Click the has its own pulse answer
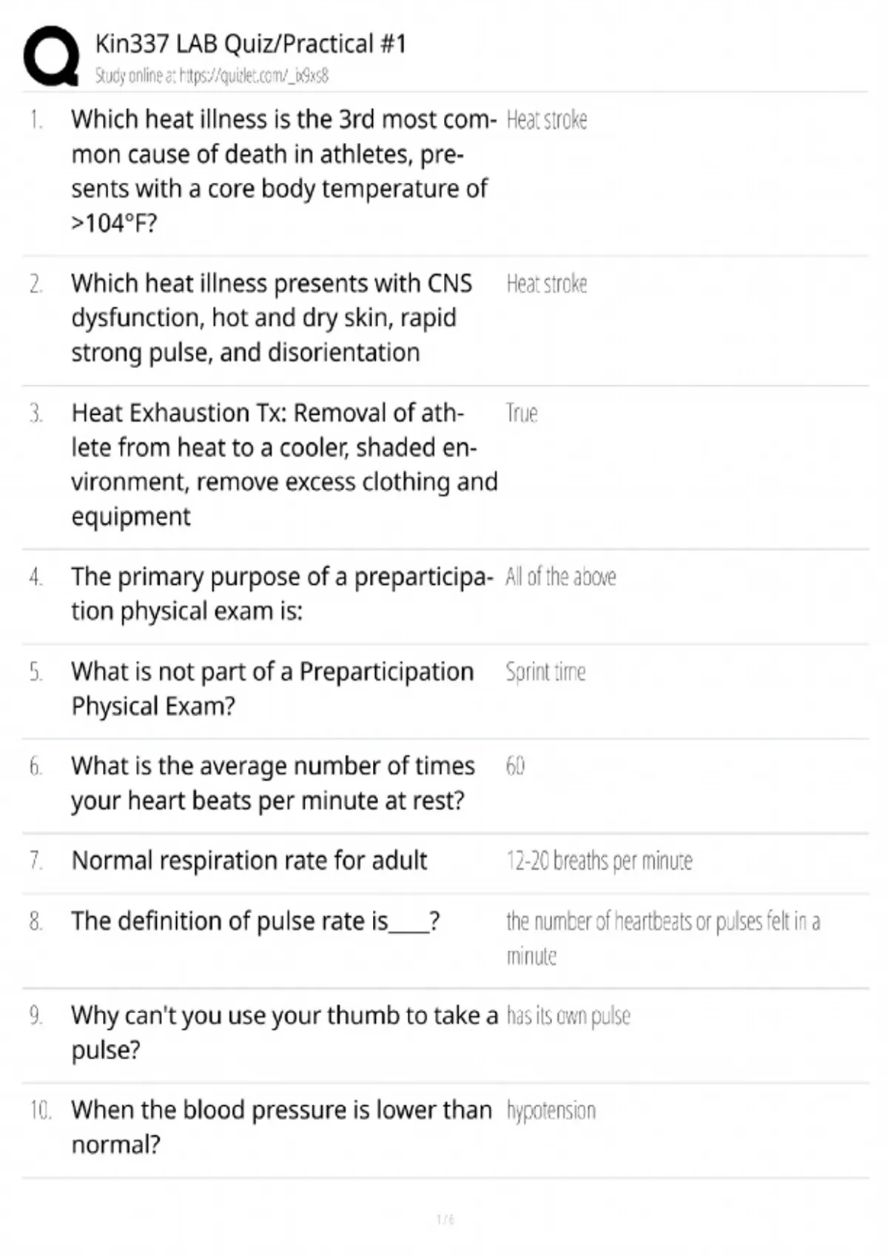Viewport: 888px width, 1259px height. tap(568, 1015)
